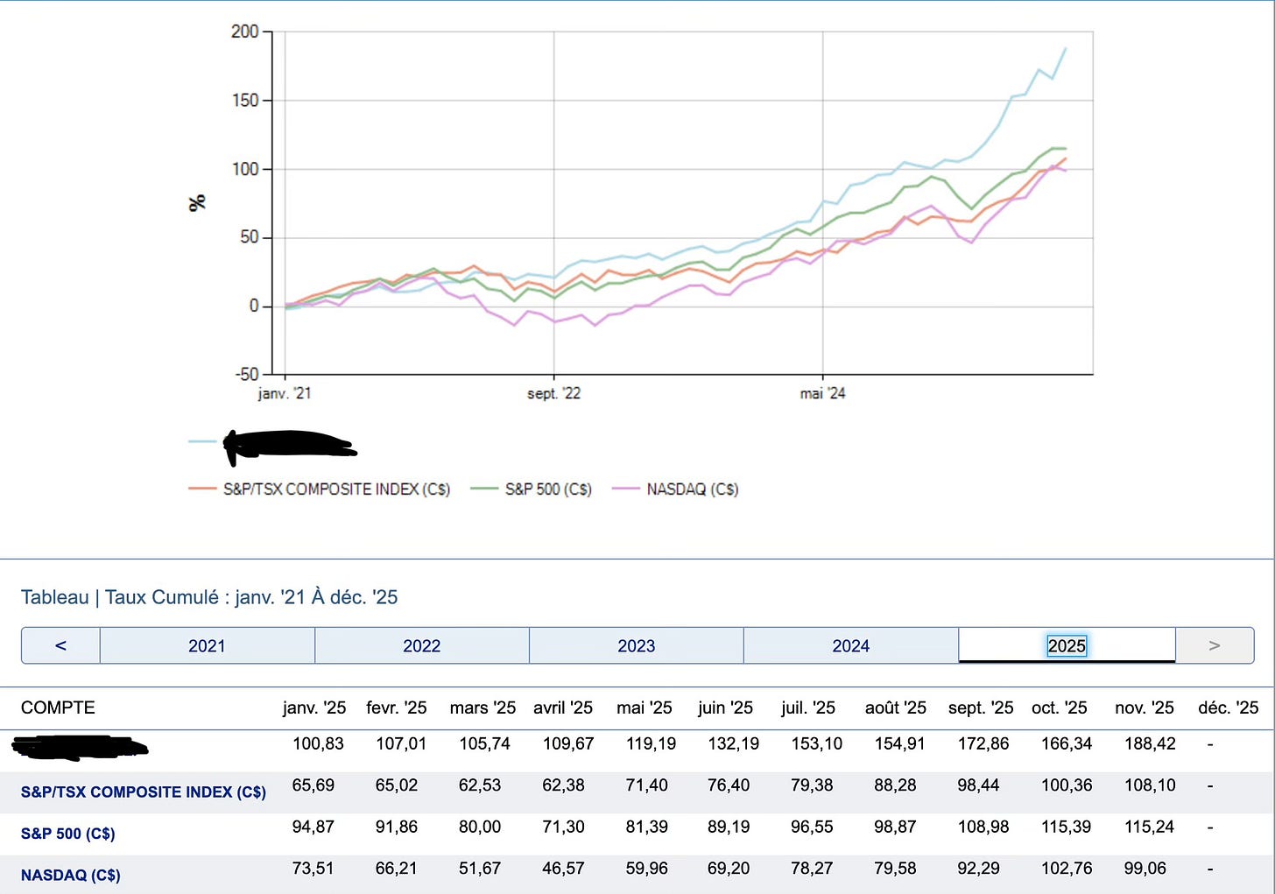Open the S&P 500 (C$) row link

(68, 834)
